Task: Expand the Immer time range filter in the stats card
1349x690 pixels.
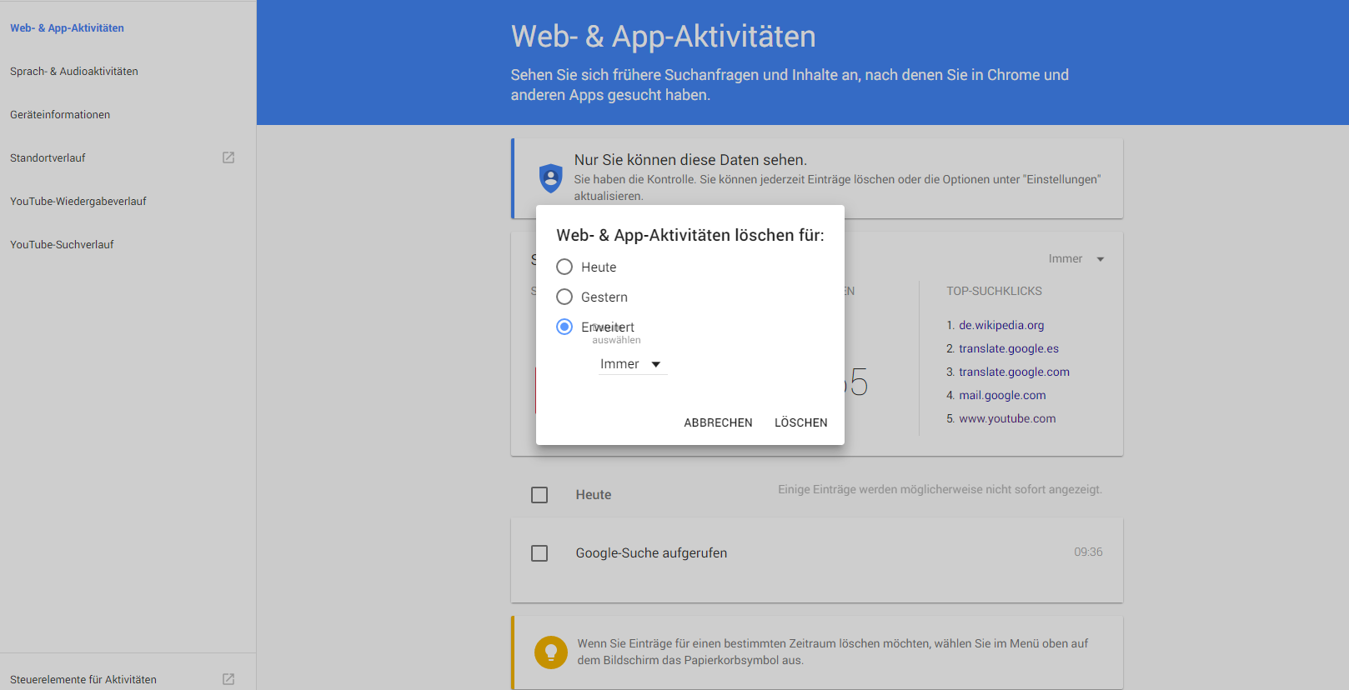Action: click(x=1076, y=259)
